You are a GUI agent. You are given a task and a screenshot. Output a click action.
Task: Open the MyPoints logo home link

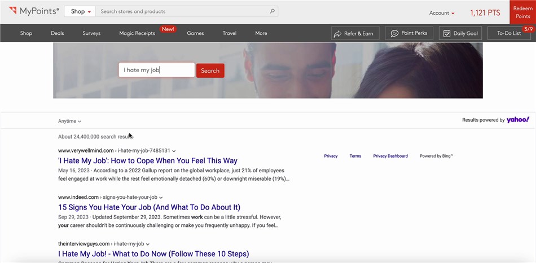[34, 11]
